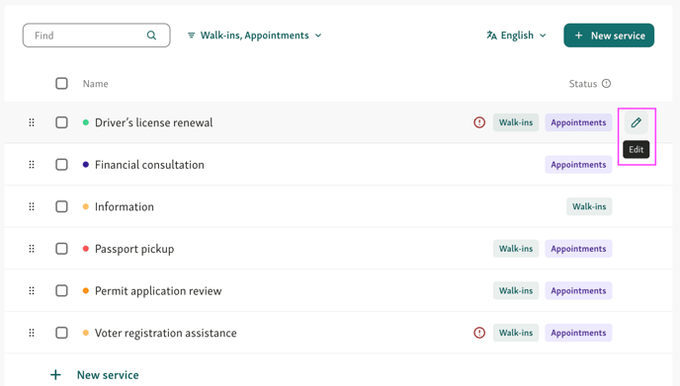Click the green New service button
Image resolution: width=680 pixels, height=386 pixels.
[609, 36]
